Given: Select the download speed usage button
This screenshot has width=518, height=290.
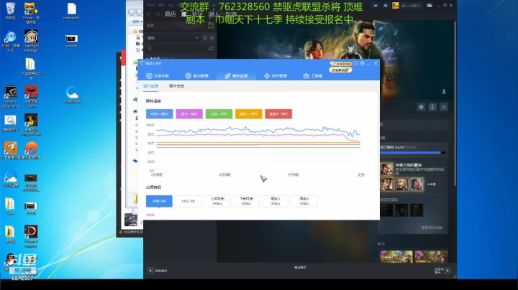Looking at the screenshot, I should point(246,201).
